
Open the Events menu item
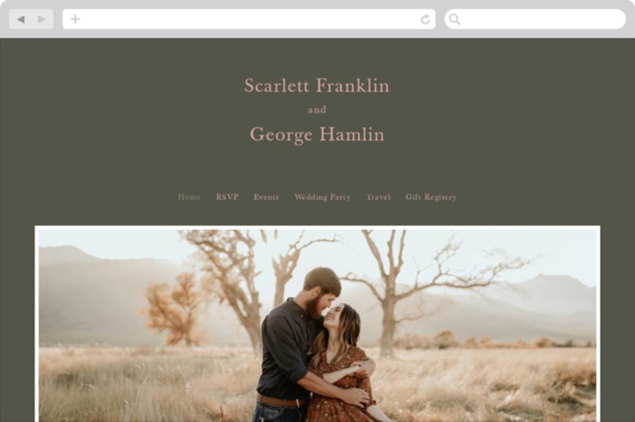[266, 197]
